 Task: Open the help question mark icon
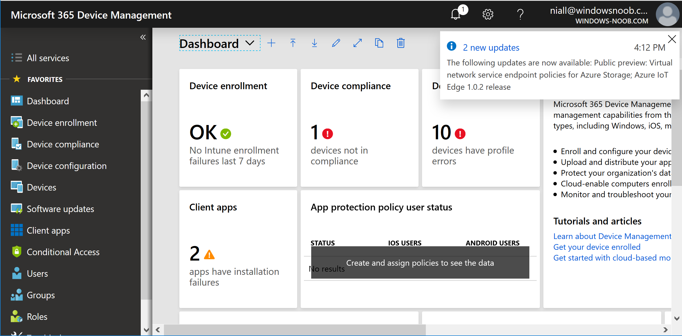tap(520, 14)
